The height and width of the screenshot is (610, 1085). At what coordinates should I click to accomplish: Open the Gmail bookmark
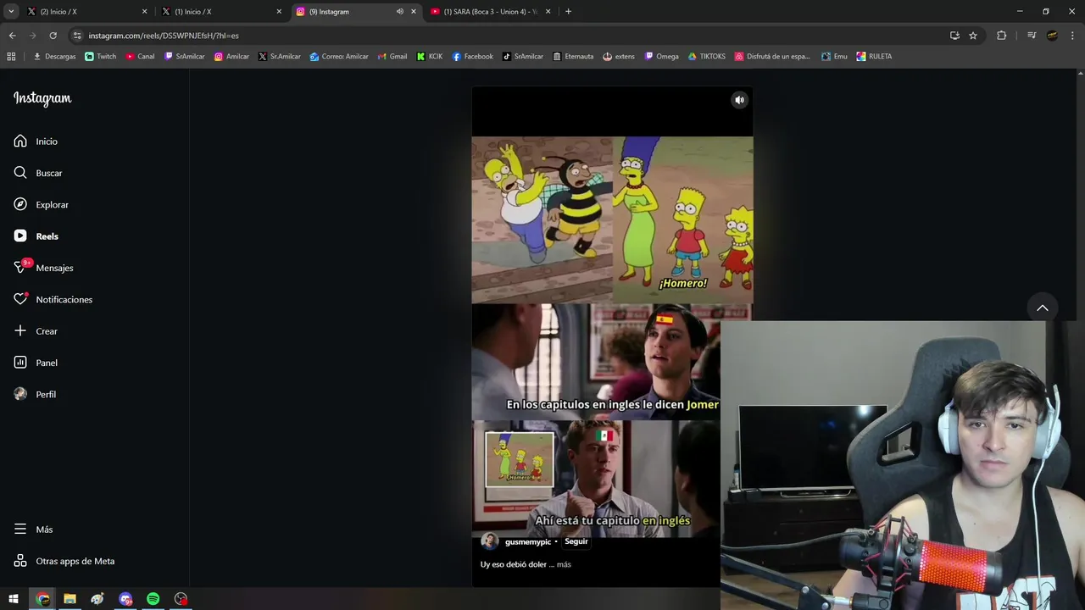point(392,57)
